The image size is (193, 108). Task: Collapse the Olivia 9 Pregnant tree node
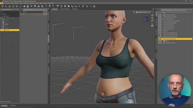tap(163, 19)
